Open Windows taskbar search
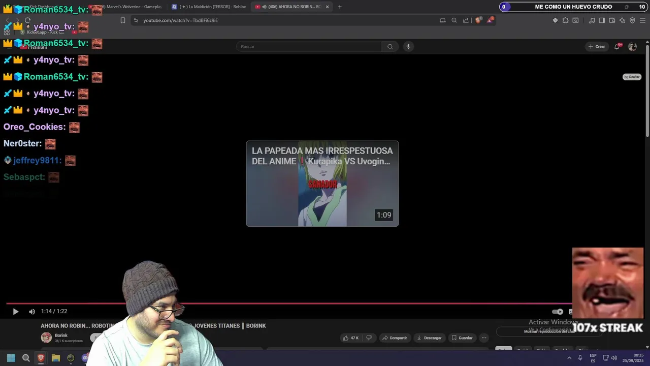 click(26, 358)
